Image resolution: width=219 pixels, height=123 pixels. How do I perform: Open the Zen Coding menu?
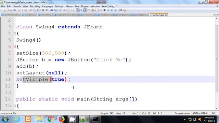108,6
